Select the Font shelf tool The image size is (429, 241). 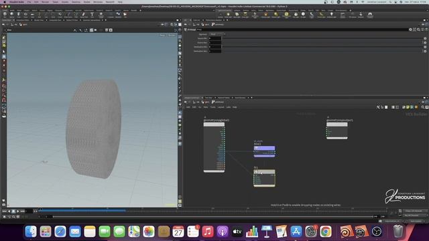93,15
